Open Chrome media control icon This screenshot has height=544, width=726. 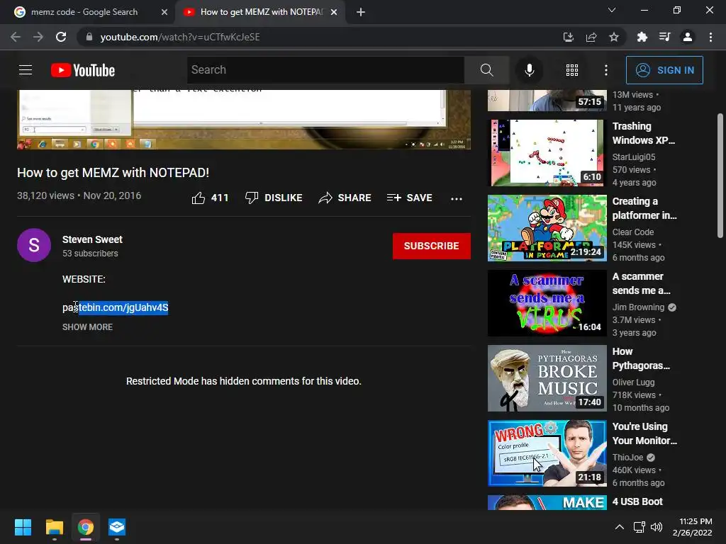point(664,37)
